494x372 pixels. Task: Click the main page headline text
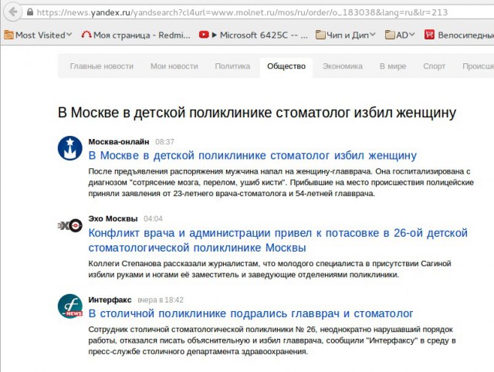pos(257,113)
